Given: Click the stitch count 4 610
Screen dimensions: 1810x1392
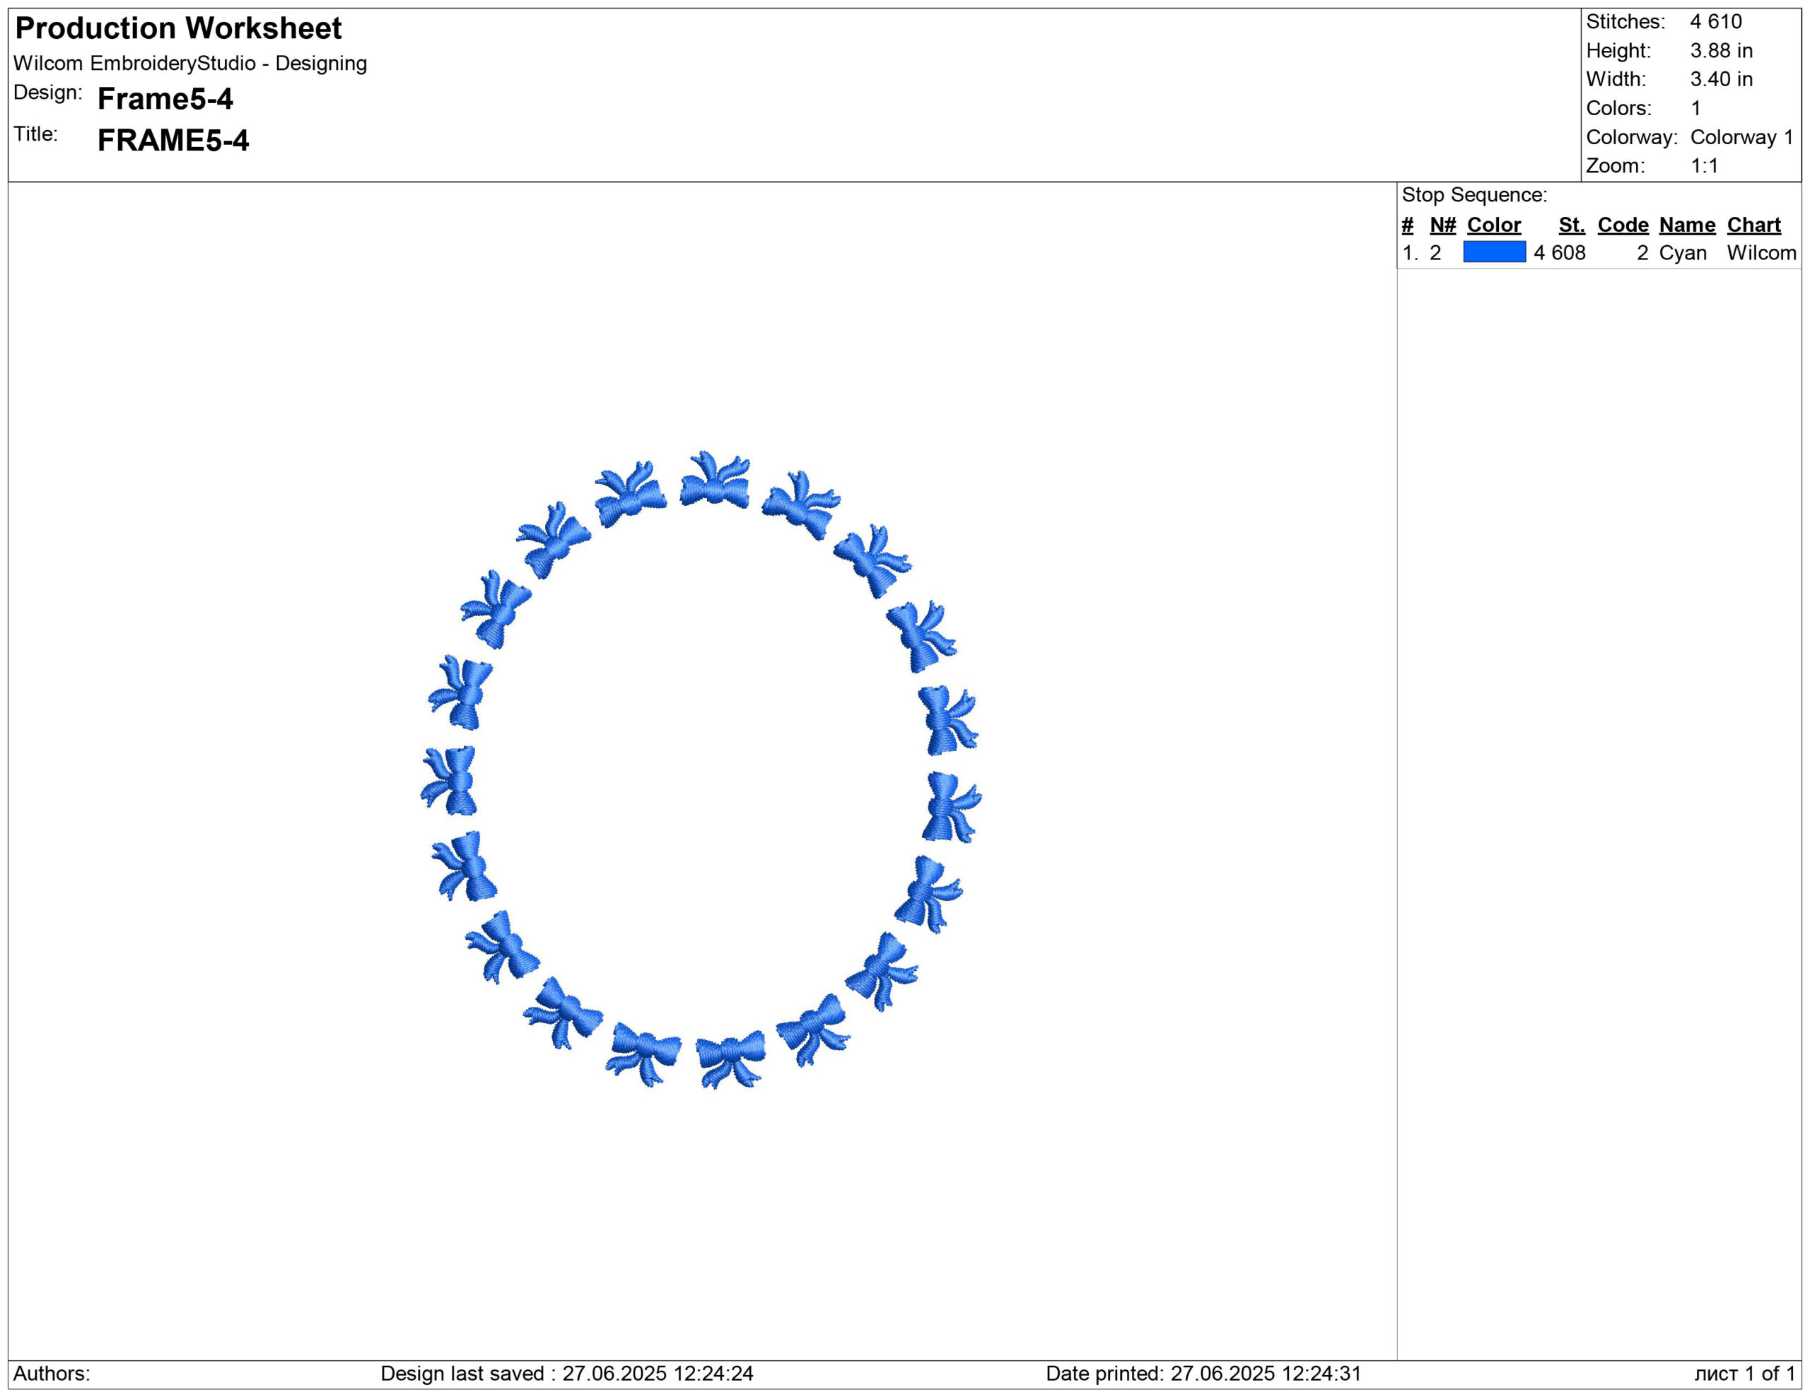Looking at the screenshot, I should pyautogui.click(x=1715, y=21).
